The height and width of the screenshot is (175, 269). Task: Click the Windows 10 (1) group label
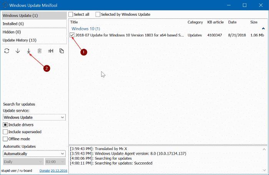pos(86,29)
